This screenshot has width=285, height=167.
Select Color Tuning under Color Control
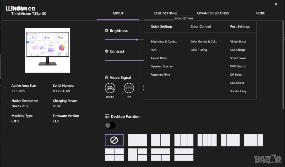[199, 50]
